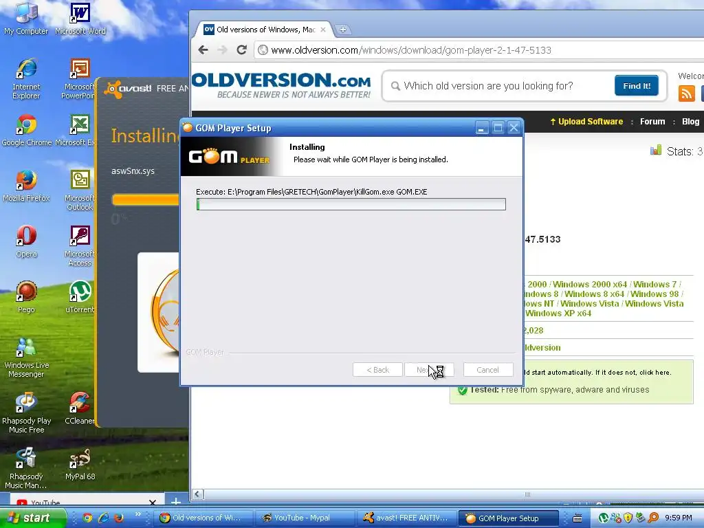The width and height of the screenshot is (704, 528).
Task: Click Chrome's greyed Forward arrow button
Action: (222, 49)
